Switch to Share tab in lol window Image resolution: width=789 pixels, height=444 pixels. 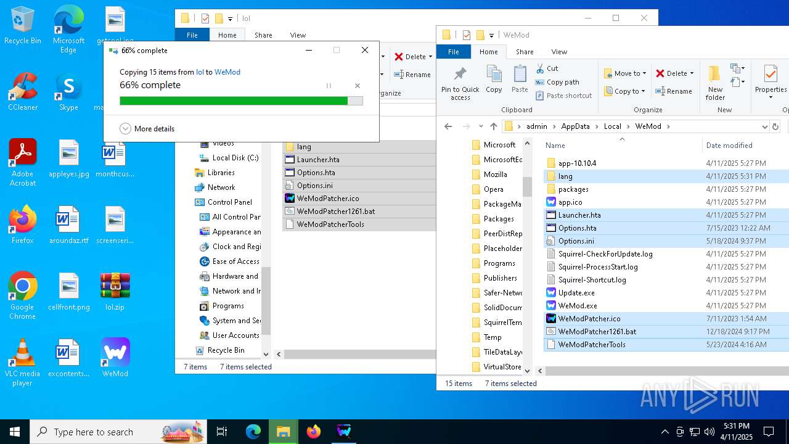tap(263, 35)
